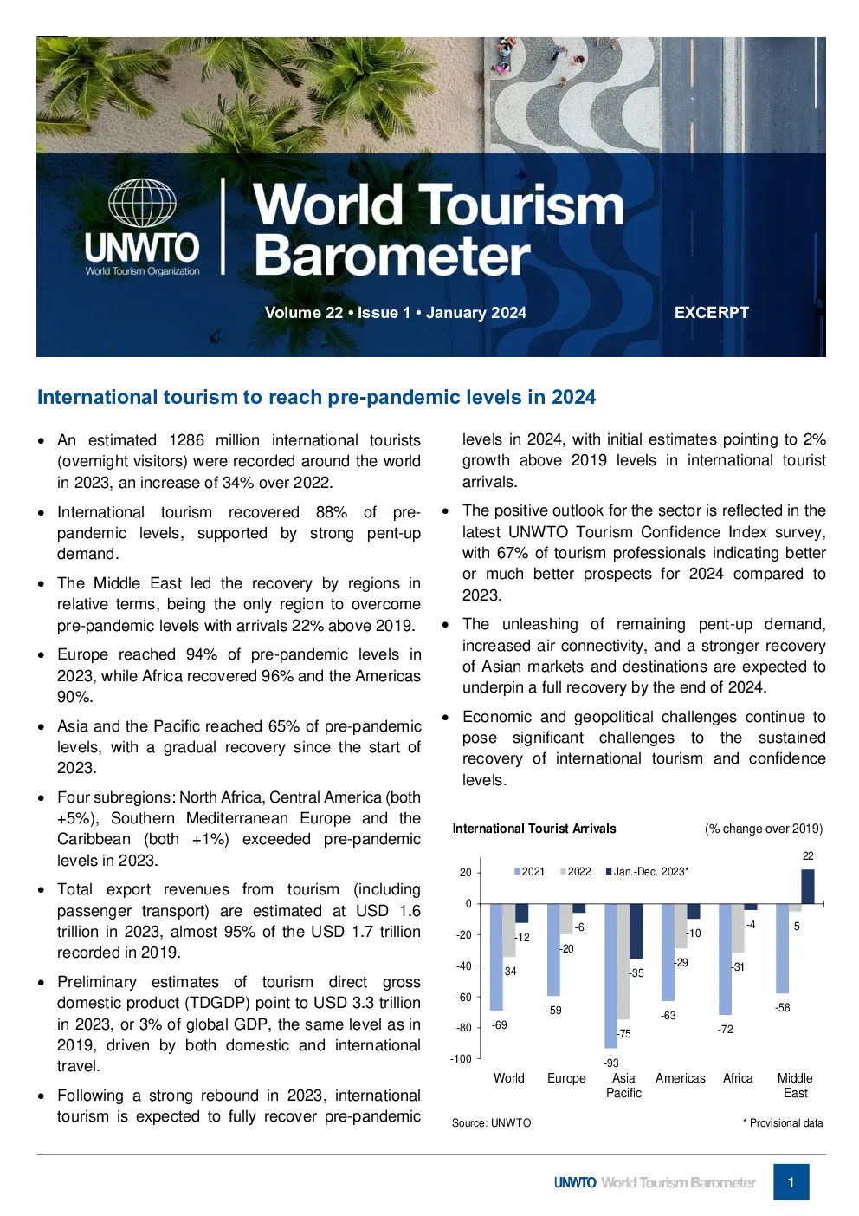Viewport: 859px width, 1216px height.
Task: Click the Middle East -58 value label
Action: tap(783, 1008)
